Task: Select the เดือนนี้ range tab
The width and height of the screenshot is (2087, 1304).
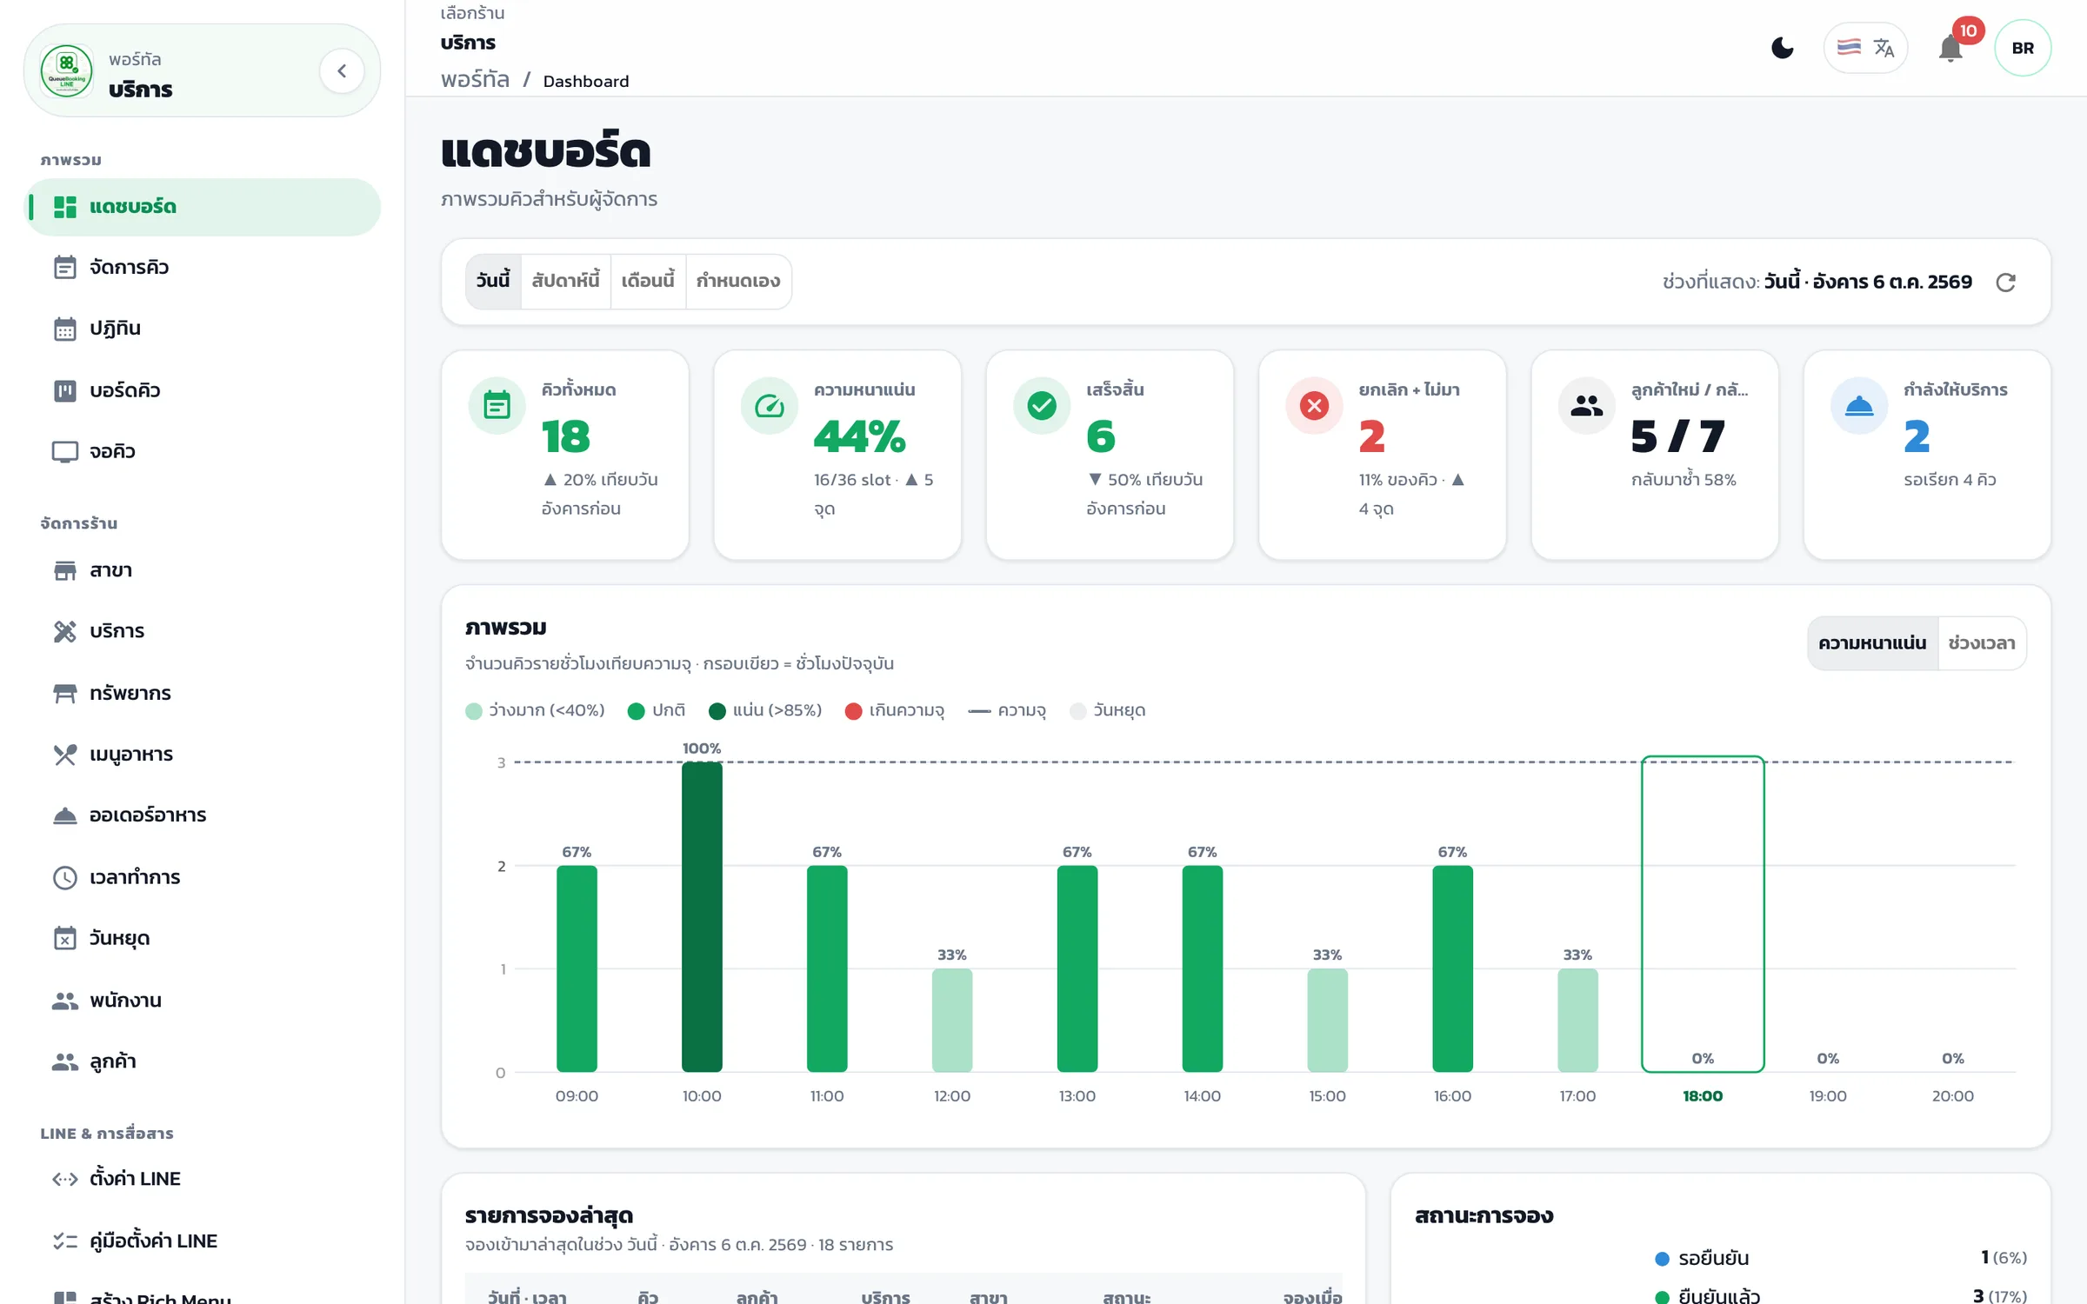Action: 648,281
